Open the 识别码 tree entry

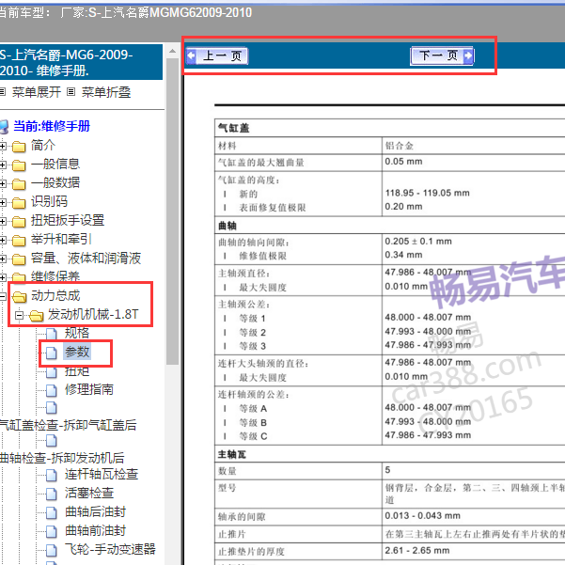click(49, 201)
